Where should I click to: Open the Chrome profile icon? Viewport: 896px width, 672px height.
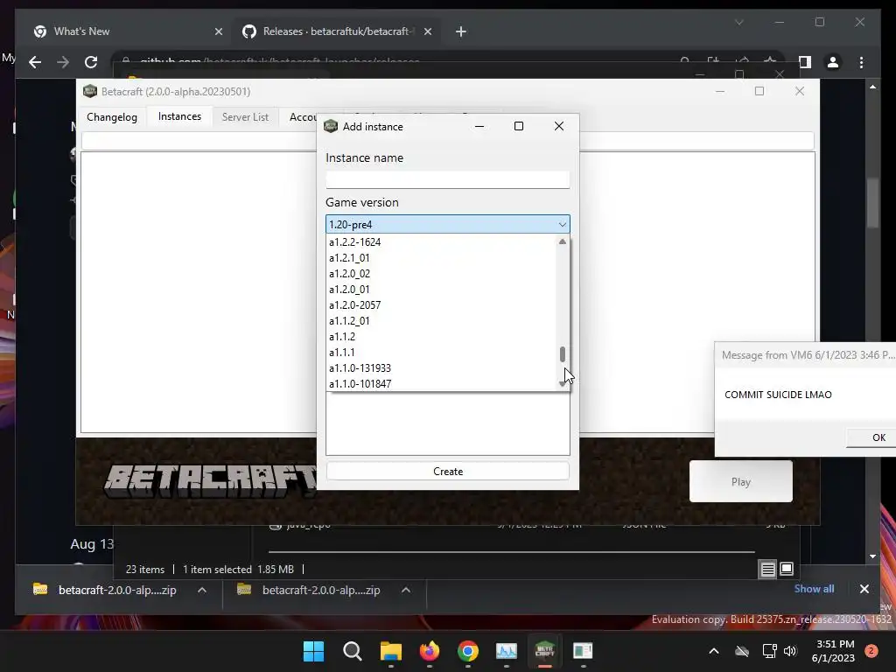tap(833, 62)
